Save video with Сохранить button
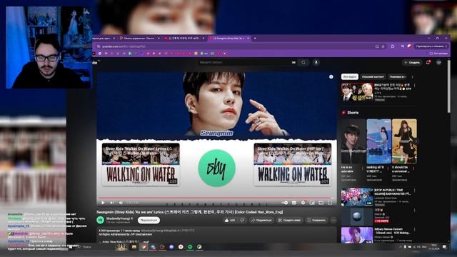 [316, 221]
